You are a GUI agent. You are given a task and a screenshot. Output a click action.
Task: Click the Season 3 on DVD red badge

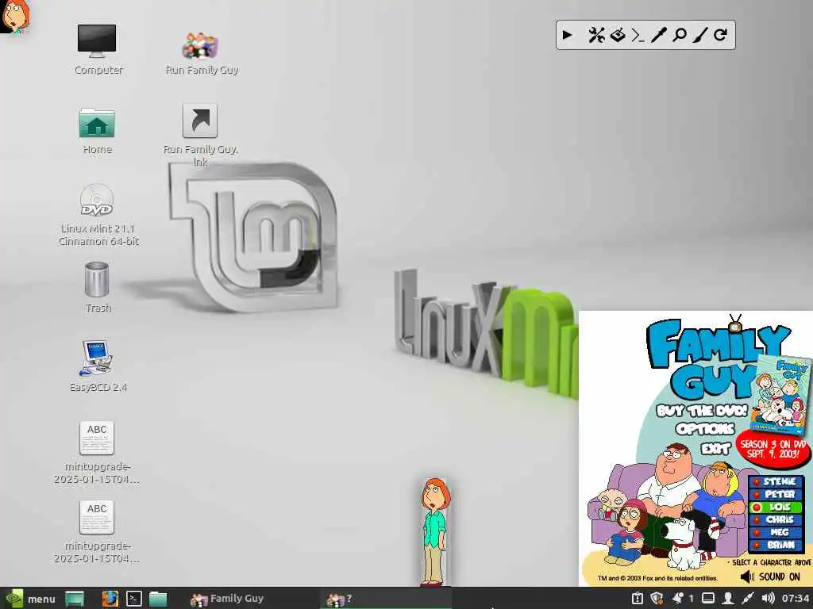pos(772,450)
